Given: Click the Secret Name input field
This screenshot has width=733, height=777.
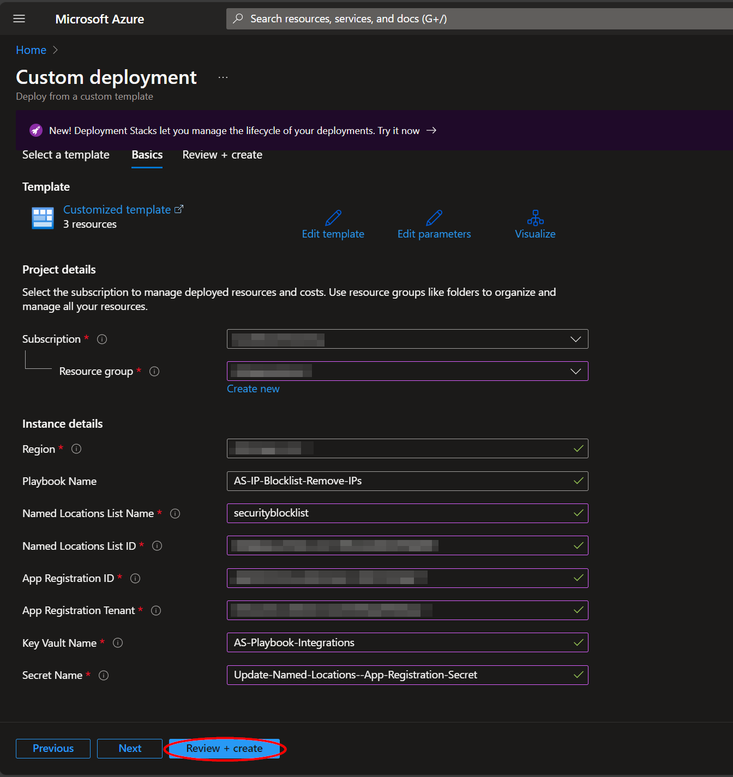Looking at the screenshot, I should click(407, 675).
